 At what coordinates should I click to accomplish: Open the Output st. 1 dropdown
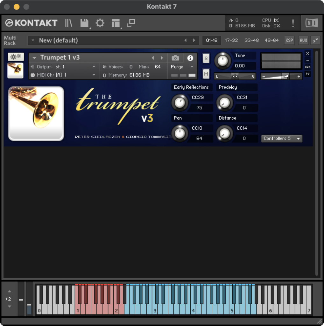[x=64, y=67]
